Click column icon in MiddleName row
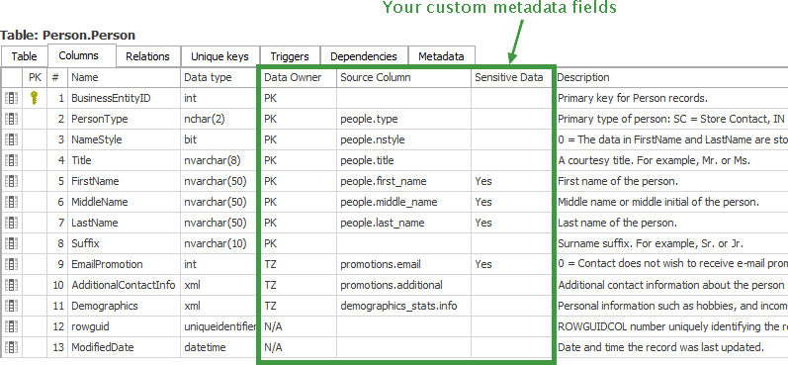The image size is (788, 365). point(12,202)
